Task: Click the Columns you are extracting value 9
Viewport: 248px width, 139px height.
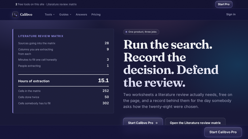Action: point(108,49)
